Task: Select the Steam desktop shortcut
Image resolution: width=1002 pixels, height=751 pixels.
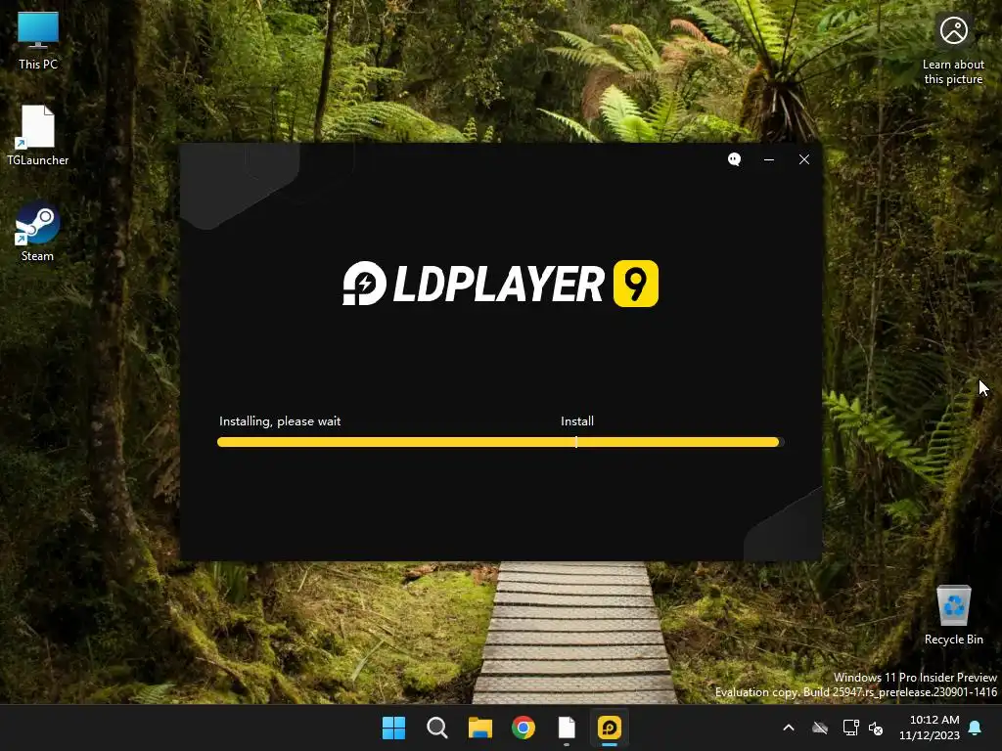Action: [x=38, y=231]
